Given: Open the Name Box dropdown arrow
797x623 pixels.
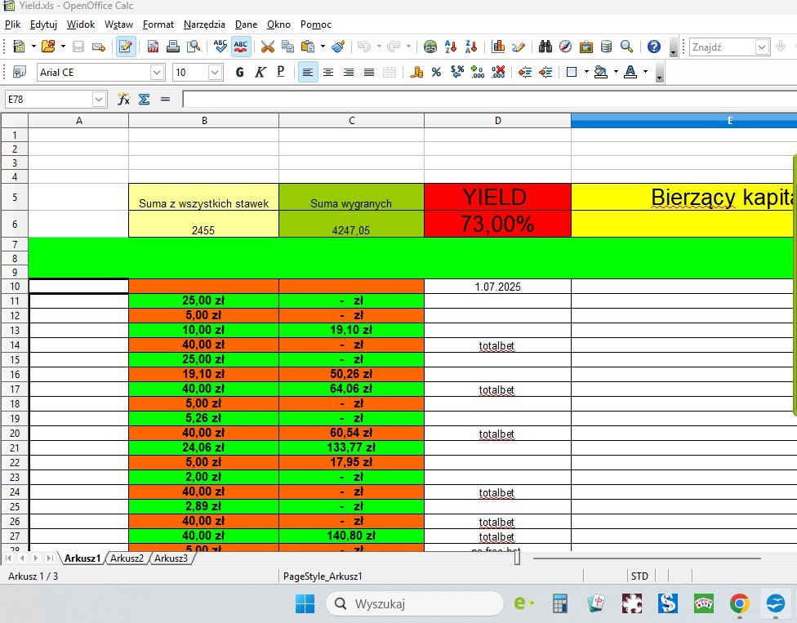Looking at the screenshot, I should [x=99, y=99].
